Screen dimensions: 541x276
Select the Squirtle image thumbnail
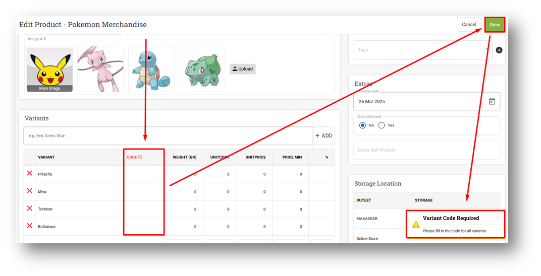click(151, 69)
